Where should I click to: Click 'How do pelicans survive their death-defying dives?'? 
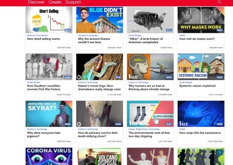pos(98,134)
